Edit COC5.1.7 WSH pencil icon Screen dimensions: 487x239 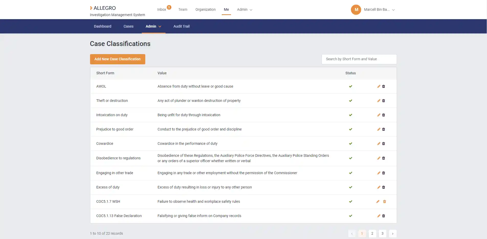click(378, 201)
